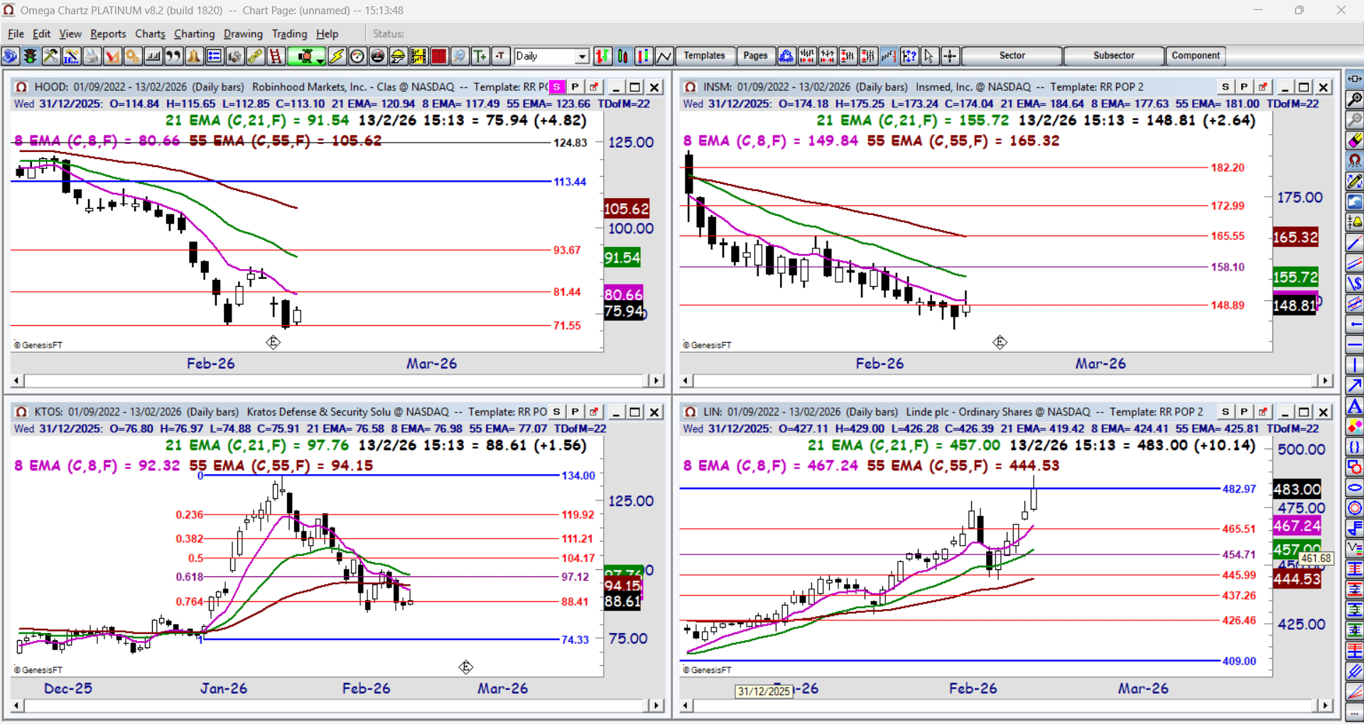Open the Trading menu
This screenshot has height=724, width=1364.
click(289, 34)
